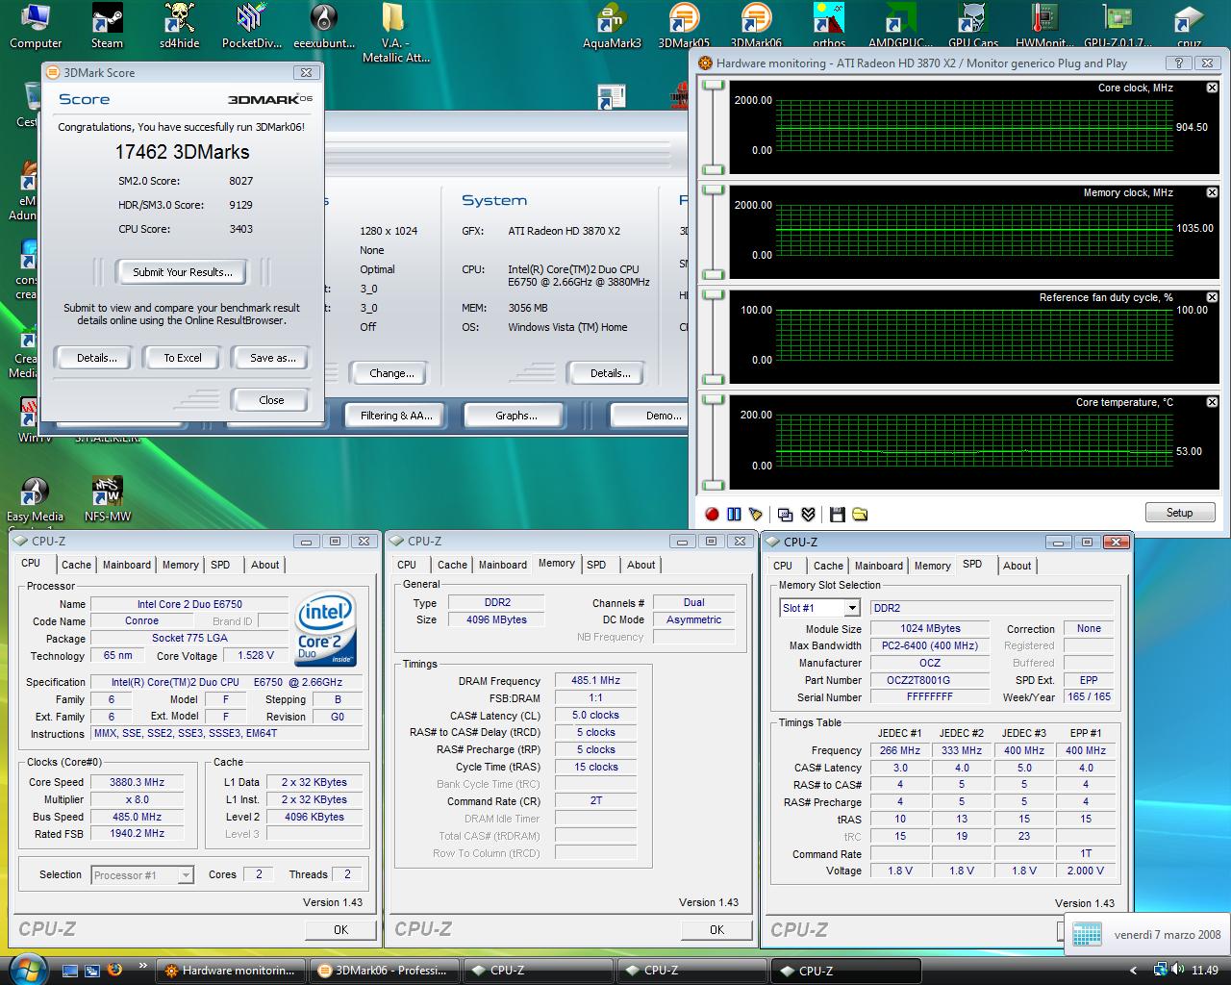Open About tab in the middle CPU-Z window
Viewport: 1231px width, 985px height.
tap(641, 565)
